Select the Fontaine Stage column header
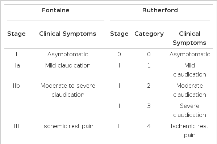Screen dimensions: 217x144 [x=16, y=34]
